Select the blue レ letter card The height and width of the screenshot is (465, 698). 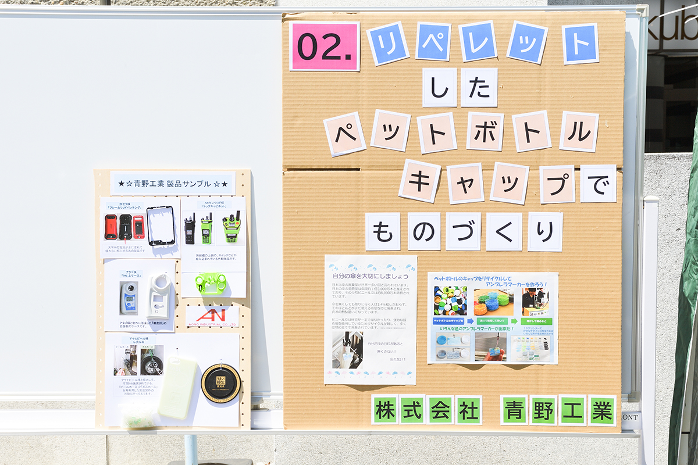478,41
